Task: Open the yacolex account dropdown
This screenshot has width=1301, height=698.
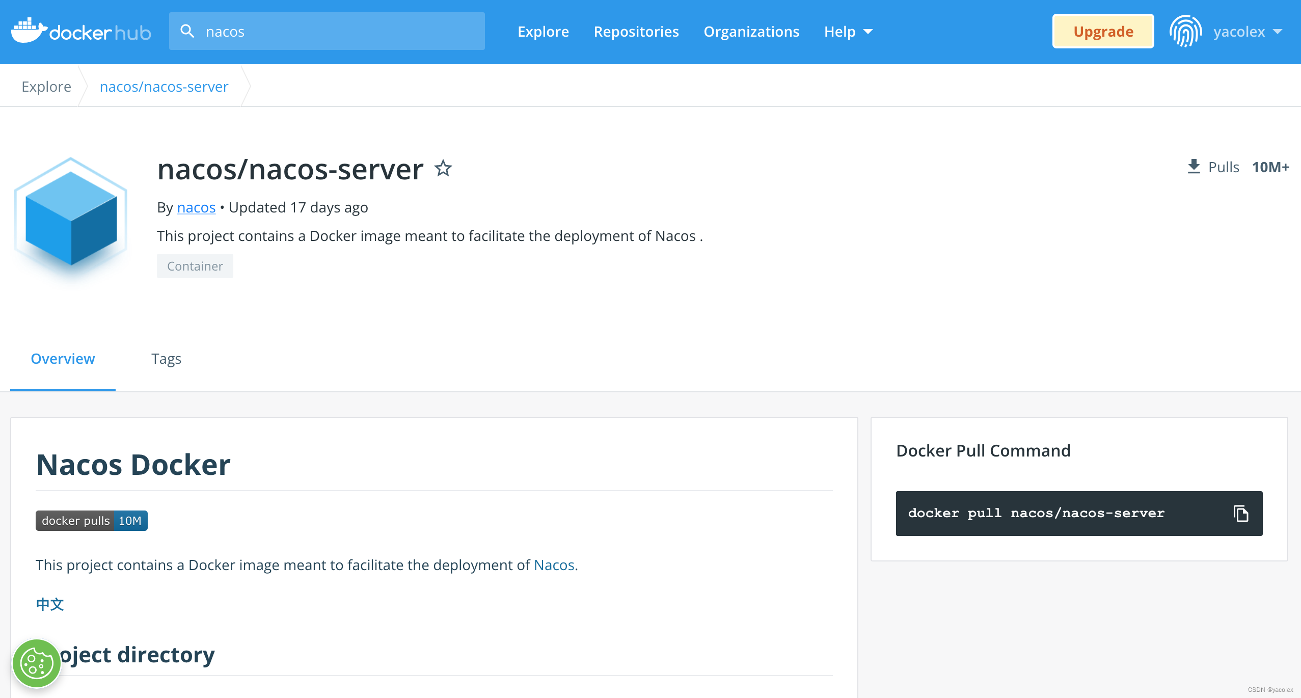Action: click(1248, 32)
